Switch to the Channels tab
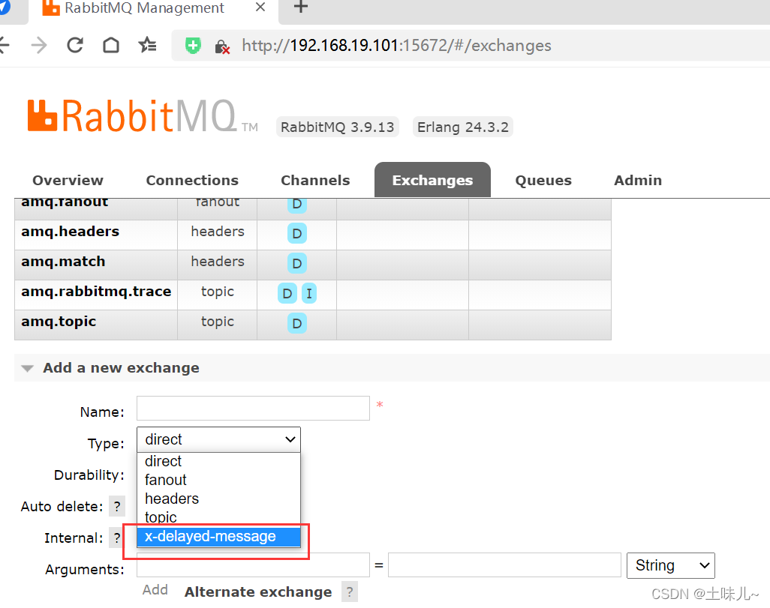 (x=315, y=180)
